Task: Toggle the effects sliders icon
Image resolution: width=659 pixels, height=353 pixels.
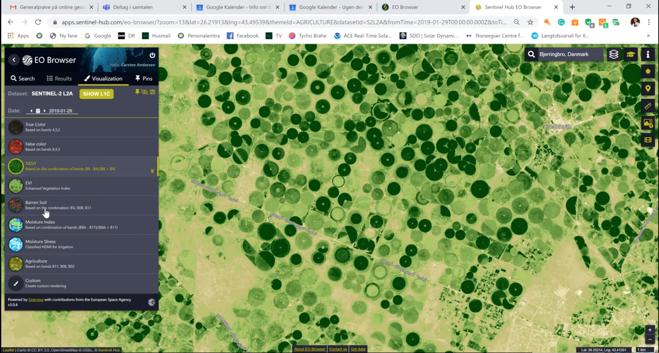Action: pyautogui.click(x=152, y=92)
